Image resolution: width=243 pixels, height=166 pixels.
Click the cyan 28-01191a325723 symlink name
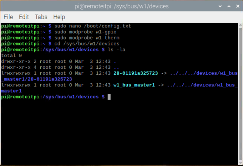[x=136, y=73]
